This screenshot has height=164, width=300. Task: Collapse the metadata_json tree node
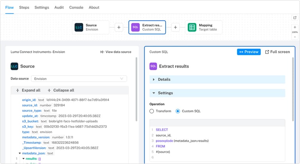20,153
